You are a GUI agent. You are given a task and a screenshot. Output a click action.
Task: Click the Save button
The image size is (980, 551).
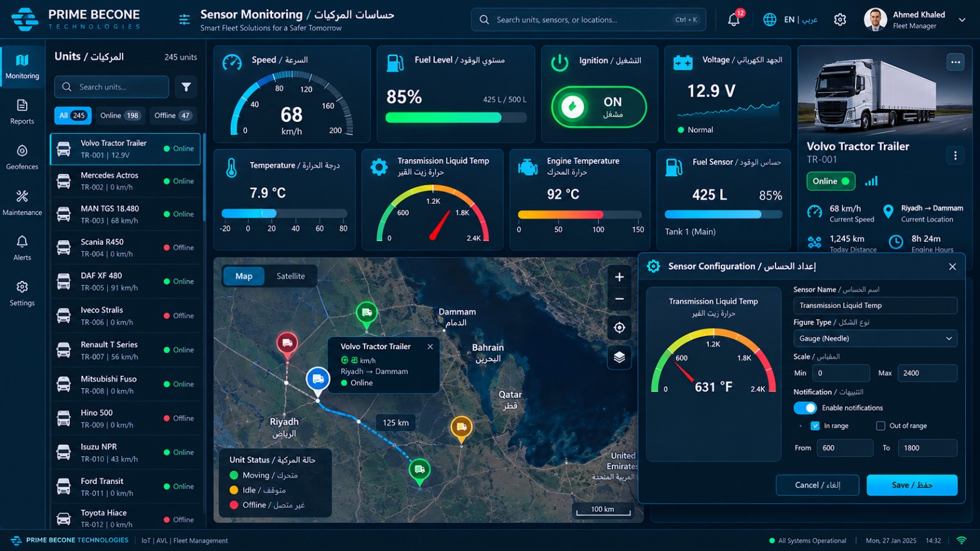pos(911,485)
